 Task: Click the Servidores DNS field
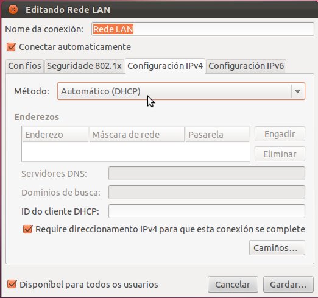pyautogui.click(x=207, y=174)
